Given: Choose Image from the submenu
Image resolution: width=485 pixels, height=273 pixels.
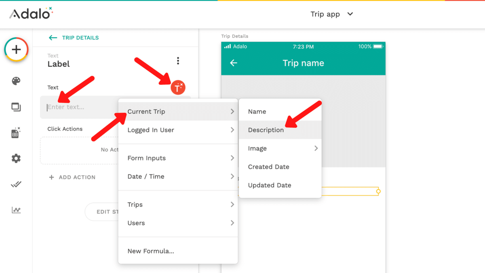Looking at the screenshot, I should click(280, 148).
